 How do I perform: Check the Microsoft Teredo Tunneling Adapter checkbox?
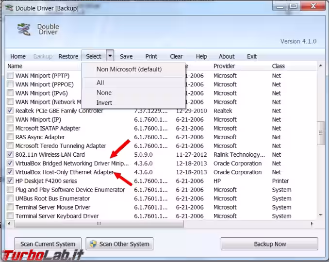pos(10,146)
